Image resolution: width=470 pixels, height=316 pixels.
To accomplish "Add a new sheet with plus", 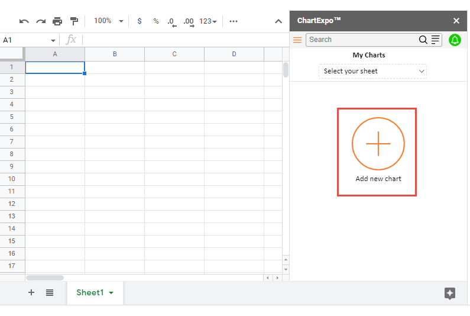I will coord(31,292).
